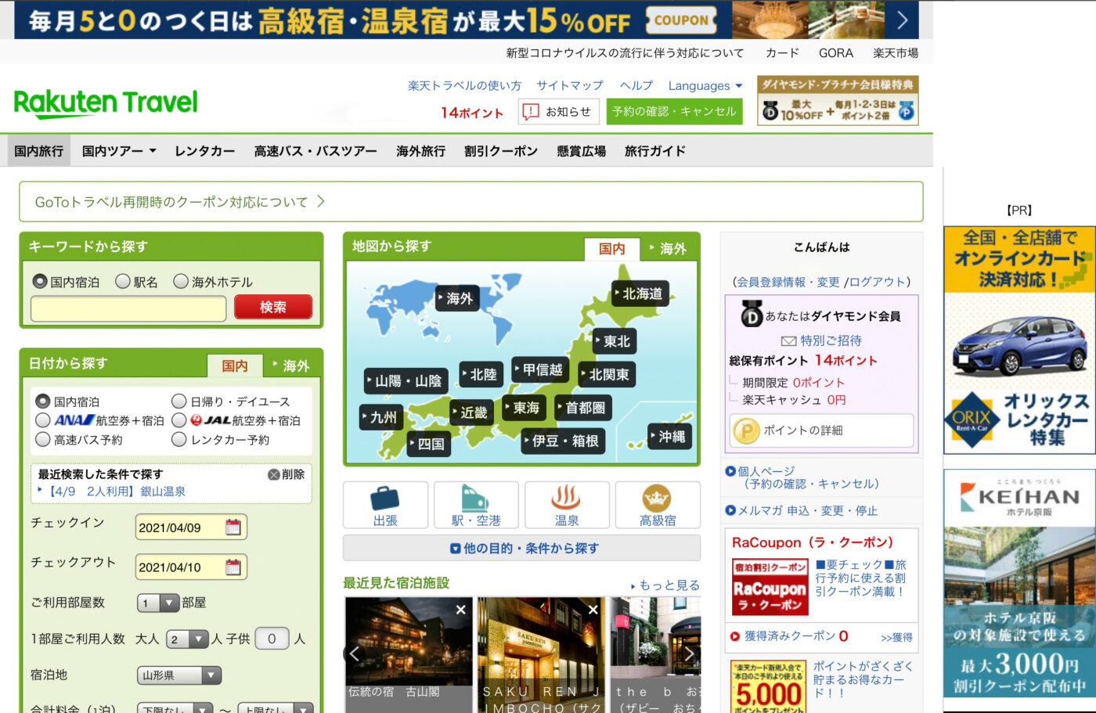Click 予約の確認・キャンセル green button

coord(674,112)
